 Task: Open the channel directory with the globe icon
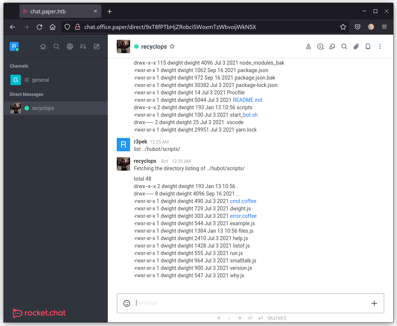tap(70, 46)
